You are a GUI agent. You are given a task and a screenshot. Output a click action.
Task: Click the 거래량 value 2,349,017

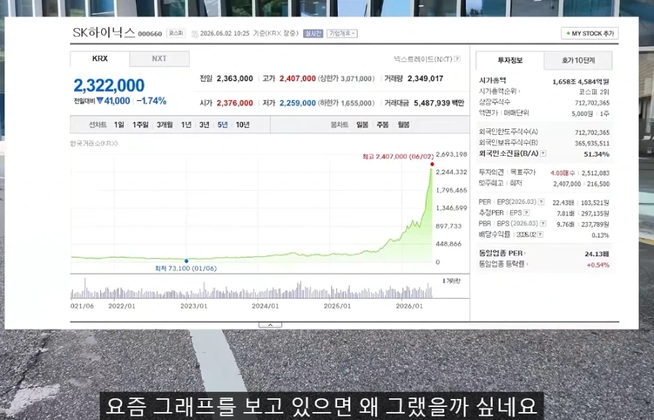click(x=425, y=78)
